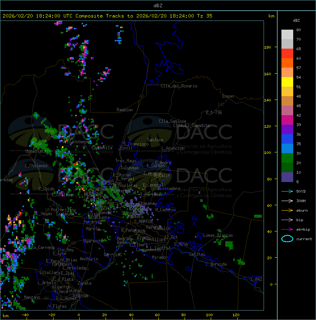Click the cyan 50YD arrow in legend
316x320 pixels.
point(287,192)
